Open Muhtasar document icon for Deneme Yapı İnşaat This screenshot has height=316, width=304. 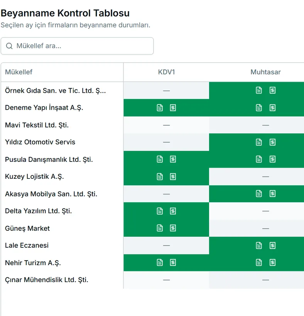(259, 108)
